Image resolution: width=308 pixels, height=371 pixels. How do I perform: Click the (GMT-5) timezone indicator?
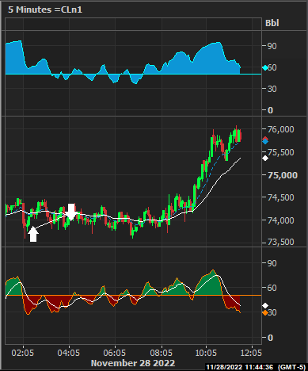pos(291,367)
